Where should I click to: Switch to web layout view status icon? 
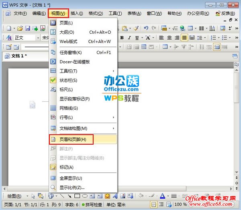[x=169, y=204]
